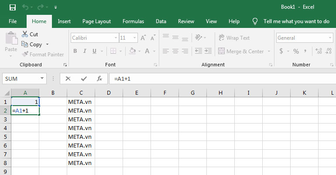The height and width of the screenshot is (175, 336).
Task: Click the Cut scissors button
Action: click(30, 34)
